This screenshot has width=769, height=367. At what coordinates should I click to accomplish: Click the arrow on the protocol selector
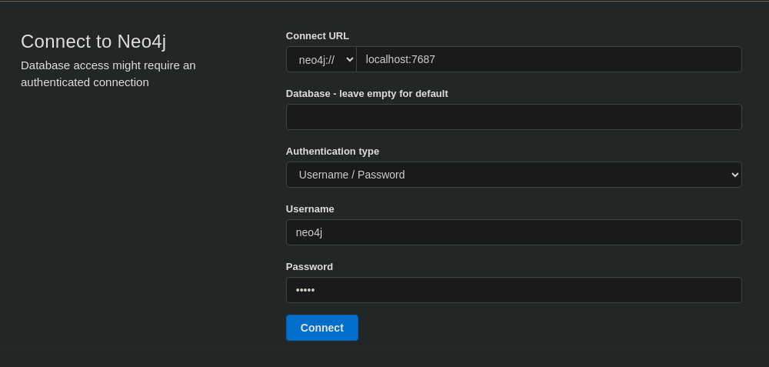point(350,59)
